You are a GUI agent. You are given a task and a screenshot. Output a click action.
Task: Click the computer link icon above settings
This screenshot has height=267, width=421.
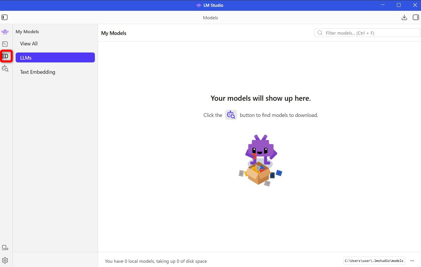[5, 248]
